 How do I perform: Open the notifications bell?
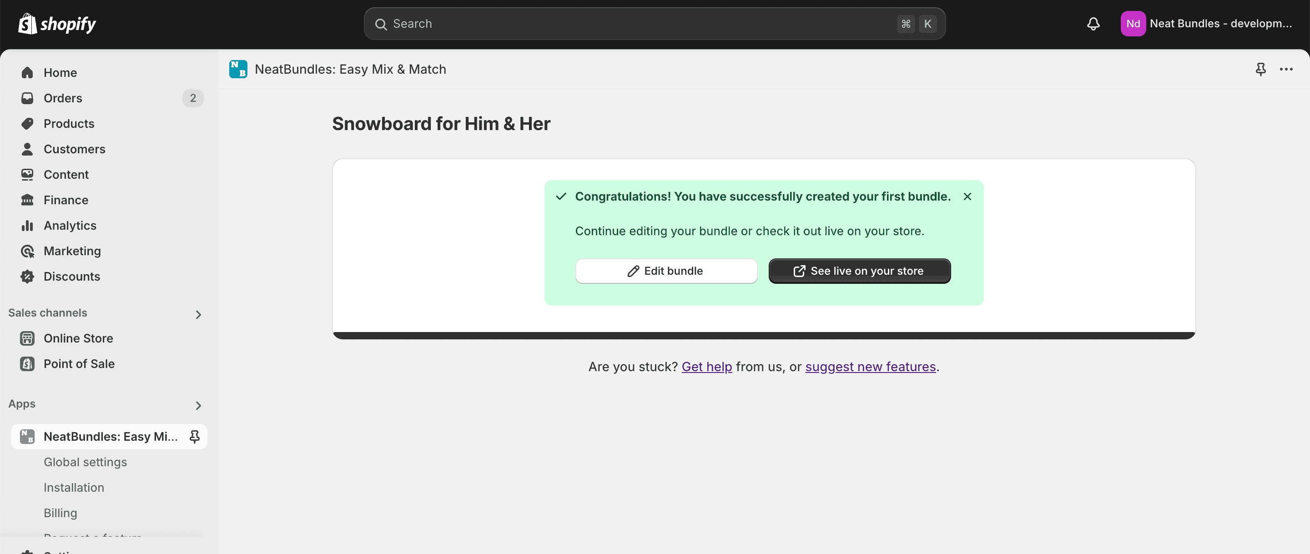(x=1093, y=24)
